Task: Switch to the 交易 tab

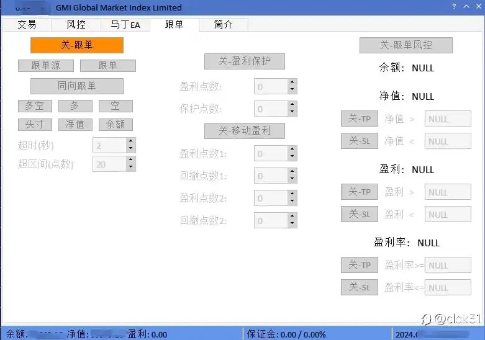Action: 27,24
